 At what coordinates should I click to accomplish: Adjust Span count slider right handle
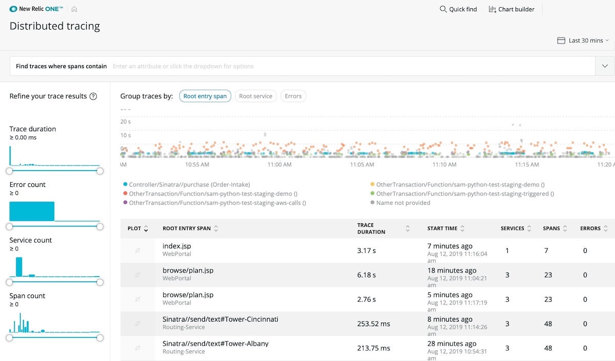click(x=100, y=337)
